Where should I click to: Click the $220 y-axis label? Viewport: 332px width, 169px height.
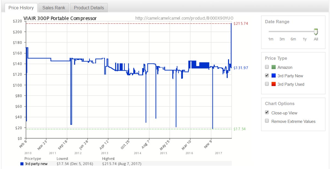17,21
